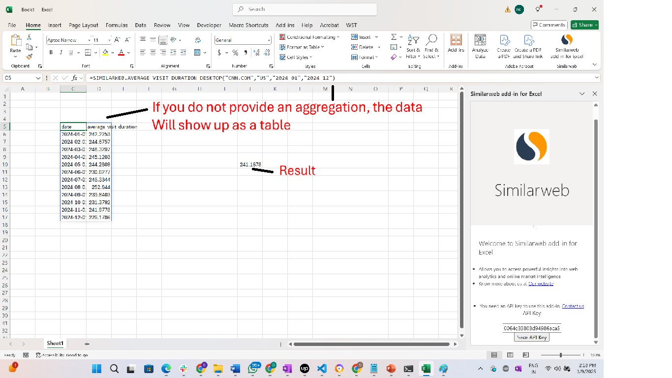Open the Comments pane button
The image size is (672, 378).
pyautogui.click(x=550, y=25)
